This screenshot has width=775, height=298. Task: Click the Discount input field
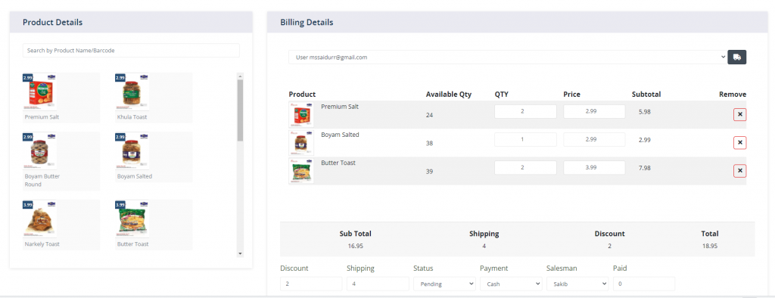click(311, 284)
